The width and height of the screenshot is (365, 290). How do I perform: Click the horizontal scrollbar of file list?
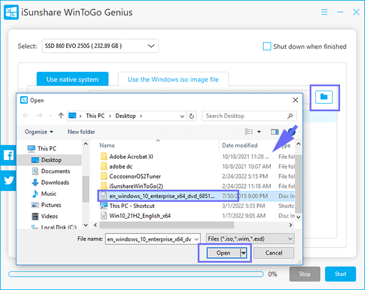pyautogui.click(x=167, y=225)
